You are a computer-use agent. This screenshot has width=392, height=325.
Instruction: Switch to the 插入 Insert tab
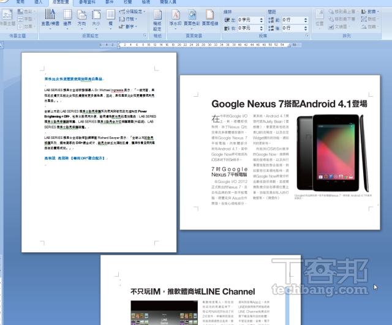click(39, 2)
